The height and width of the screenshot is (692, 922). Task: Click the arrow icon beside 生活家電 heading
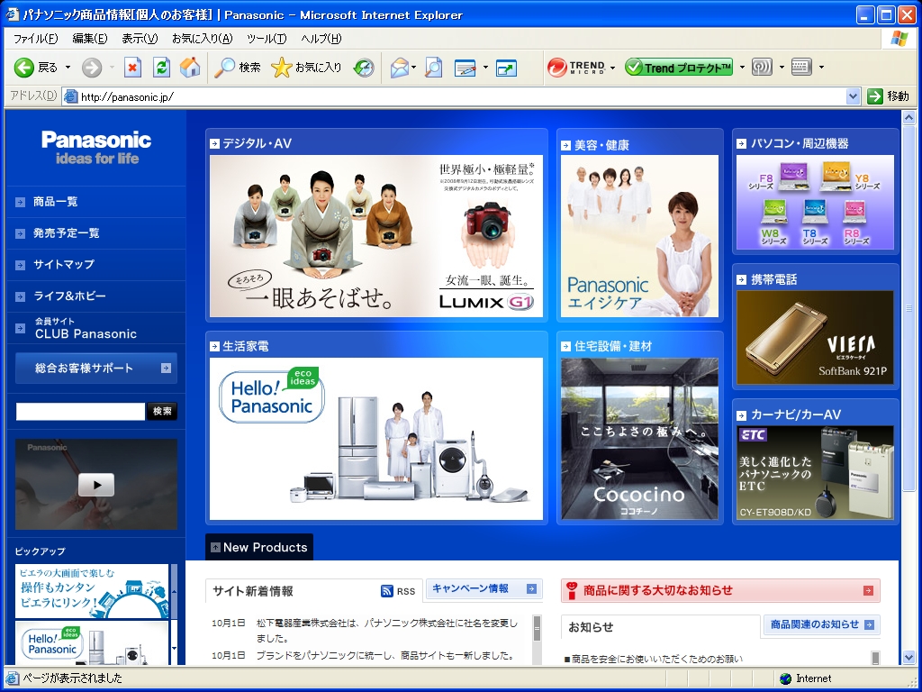[x=214, y=346]
